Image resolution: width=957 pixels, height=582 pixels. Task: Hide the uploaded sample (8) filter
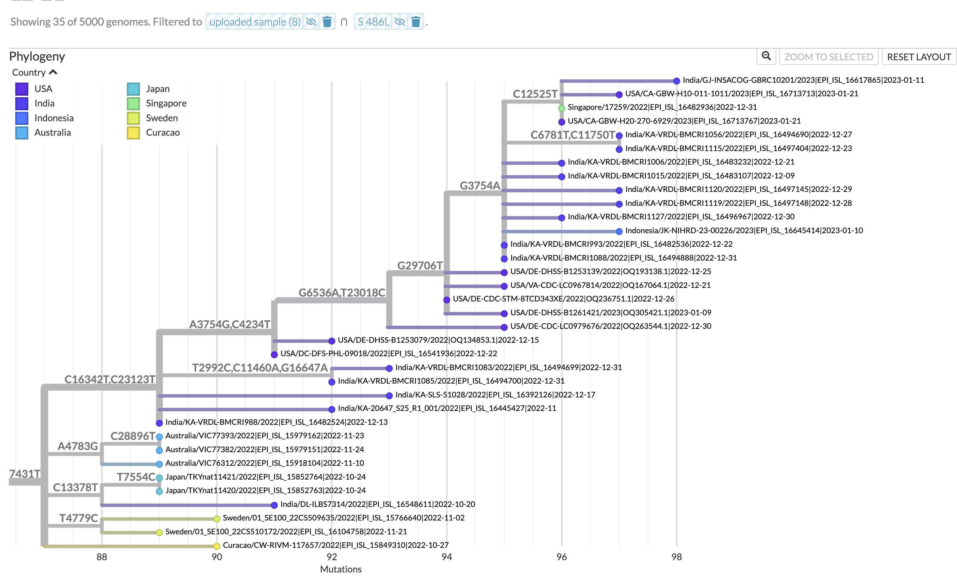(x=310, y=22)
